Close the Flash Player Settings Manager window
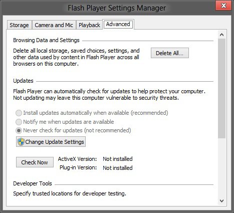The image size is (234, 213). point(223,6)
